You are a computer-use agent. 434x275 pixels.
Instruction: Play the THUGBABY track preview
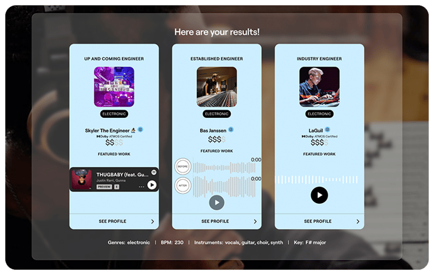click(151, 185)
